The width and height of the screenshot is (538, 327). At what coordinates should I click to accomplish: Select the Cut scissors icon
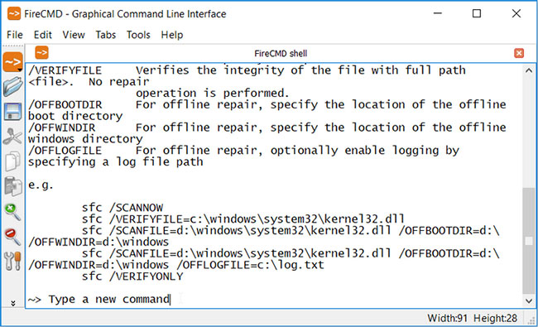(12, 137)
